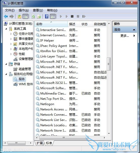Open Help with the question mark icon

[47, 16]
